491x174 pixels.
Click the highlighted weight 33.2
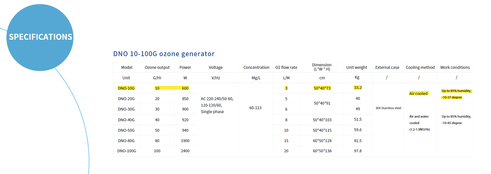tap(358, 88)
